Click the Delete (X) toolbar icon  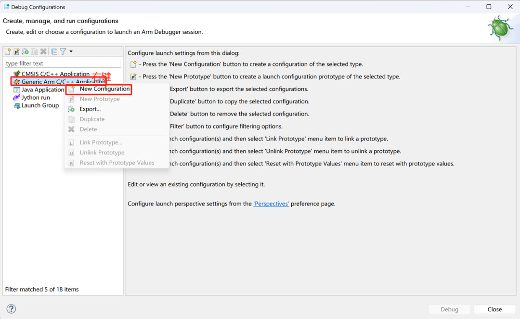pos(43,51)
